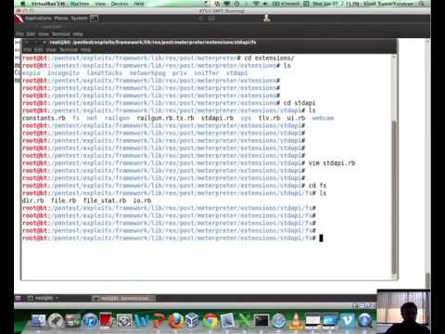Open VirtualBox cube icon in dock
The height and width of the screenshot is (334, 445).
193,320
